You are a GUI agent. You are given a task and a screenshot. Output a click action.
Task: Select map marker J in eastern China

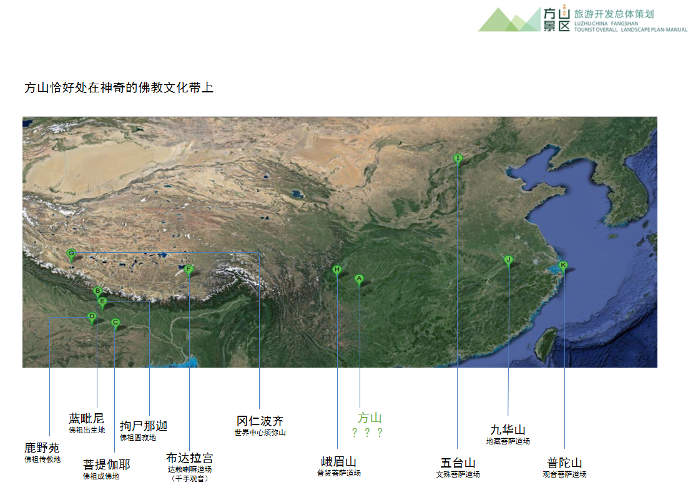pyautogui.click(x=508, y=260)
